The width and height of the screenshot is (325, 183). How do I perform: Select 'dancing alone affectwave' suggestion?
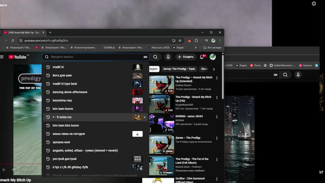click(95, 92)
